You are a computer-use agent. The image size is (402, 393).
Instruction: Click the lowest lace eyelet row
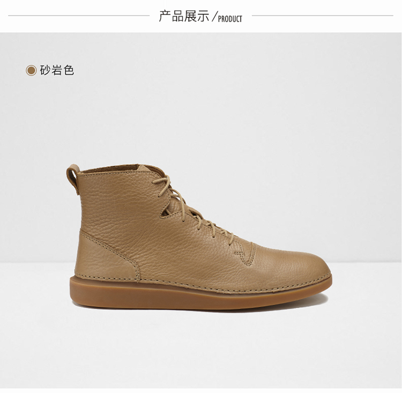point(232,238)
